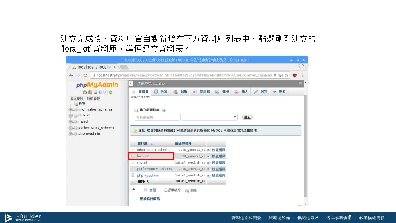Click the phpMyAdmin home icon

click(x=85, y=93)
